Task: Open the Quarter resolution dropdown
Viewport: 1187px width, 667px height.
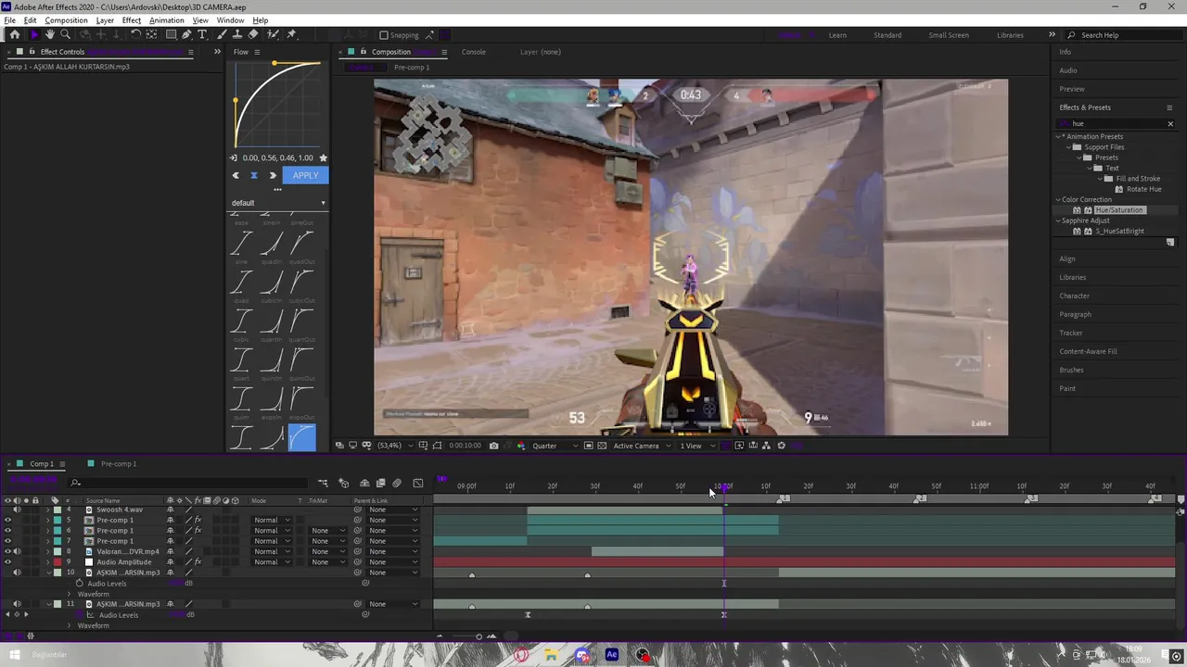Action: pos(555,446)
